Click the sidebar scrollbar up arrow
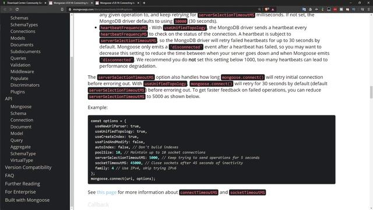 point(72,15)
